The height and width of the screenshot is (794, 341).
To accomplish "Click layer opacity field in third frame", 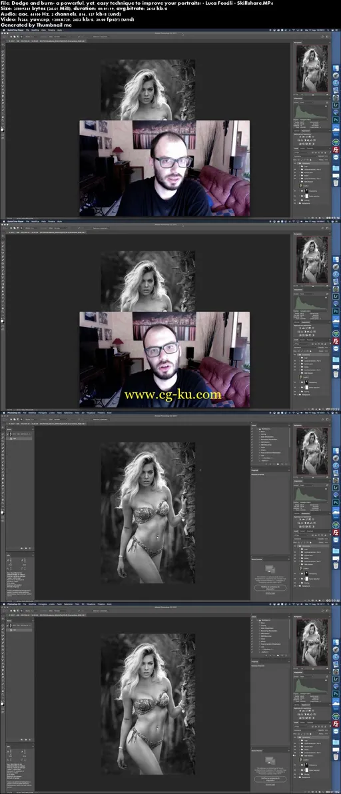I will point(326,539).
